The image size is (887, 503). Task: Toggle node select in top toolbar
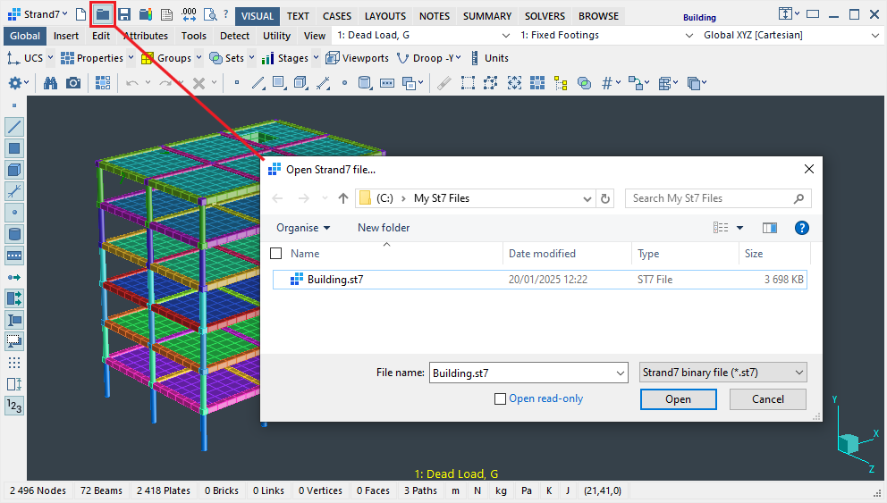(236, 83)
